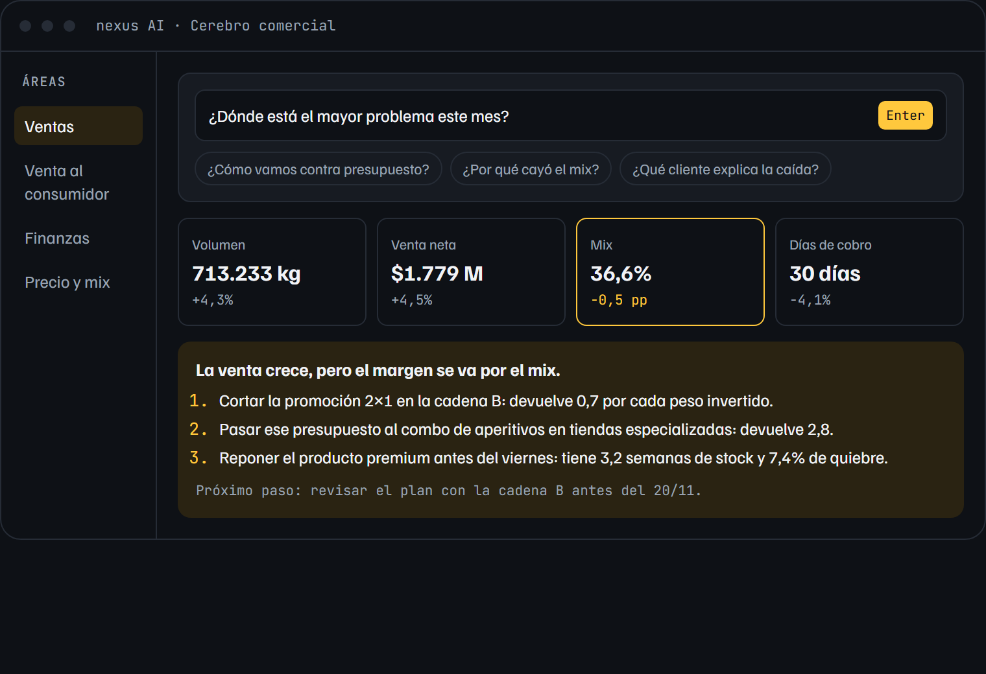
Task: Click the ÁREAS sidebar heading
Action: click(44, 82)
